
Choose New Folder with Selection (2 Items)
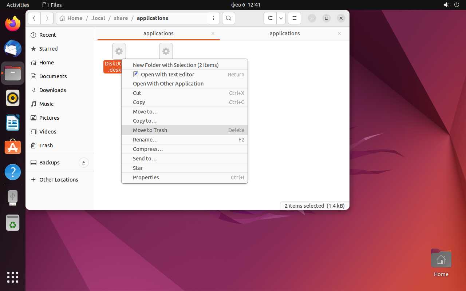185,65
